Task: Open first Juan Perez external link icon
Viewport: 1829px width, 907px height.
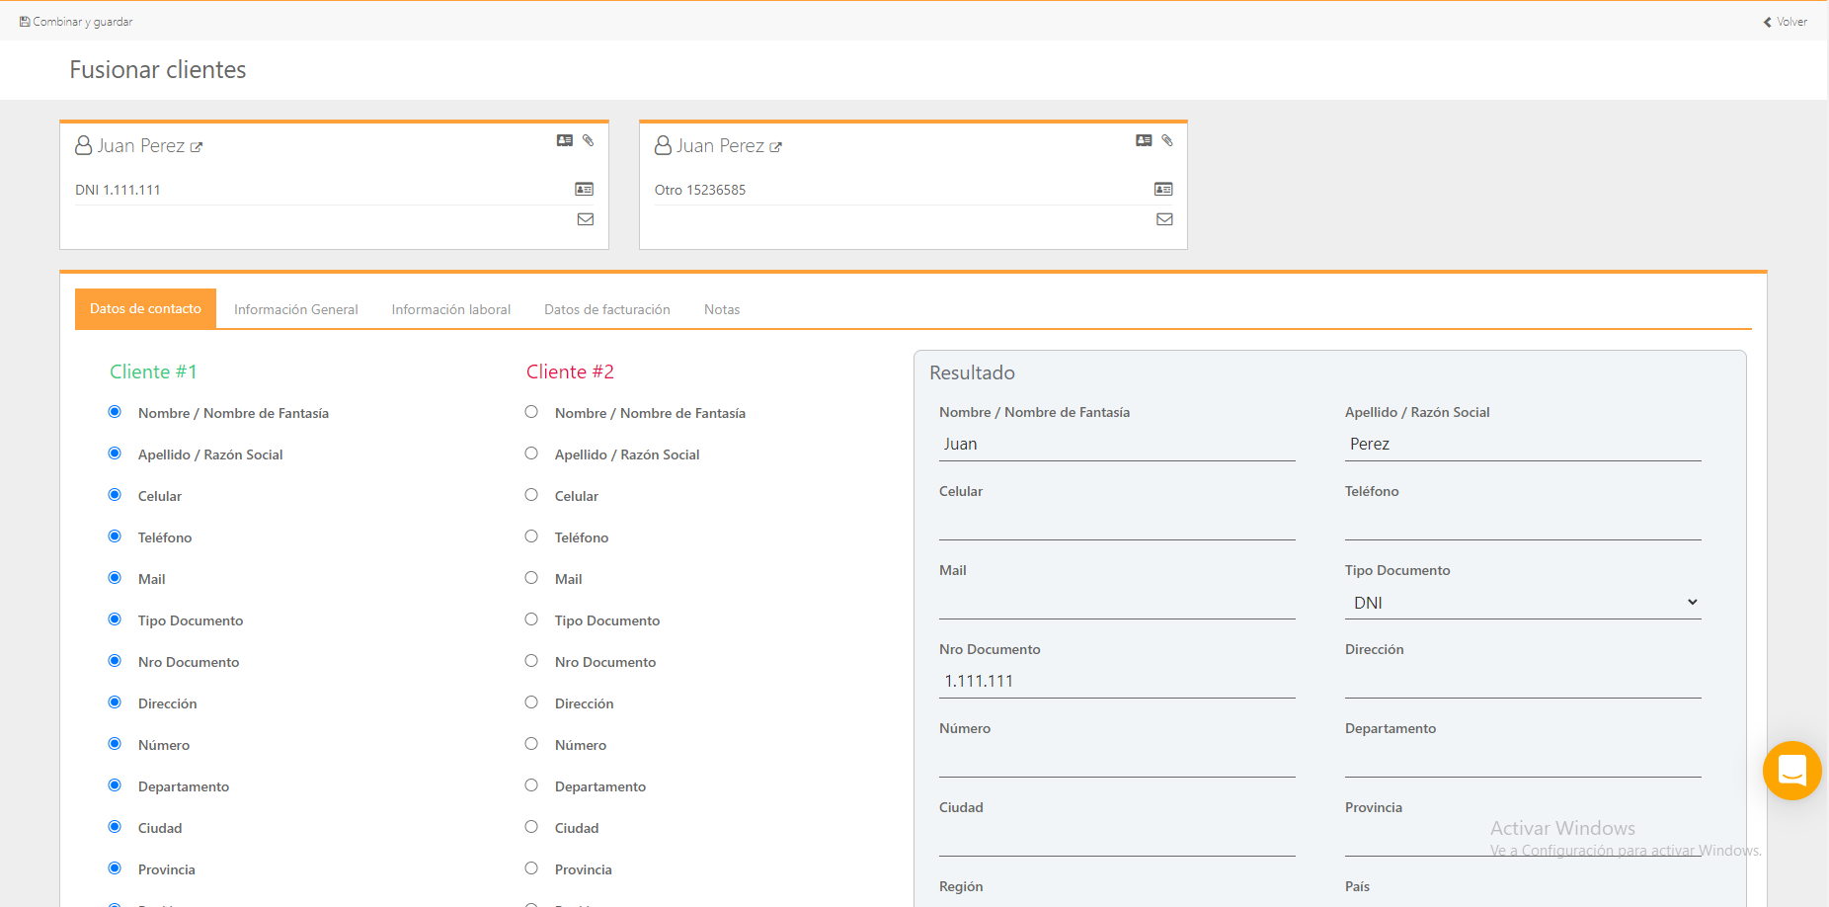Action: click(x=197, y=147)
